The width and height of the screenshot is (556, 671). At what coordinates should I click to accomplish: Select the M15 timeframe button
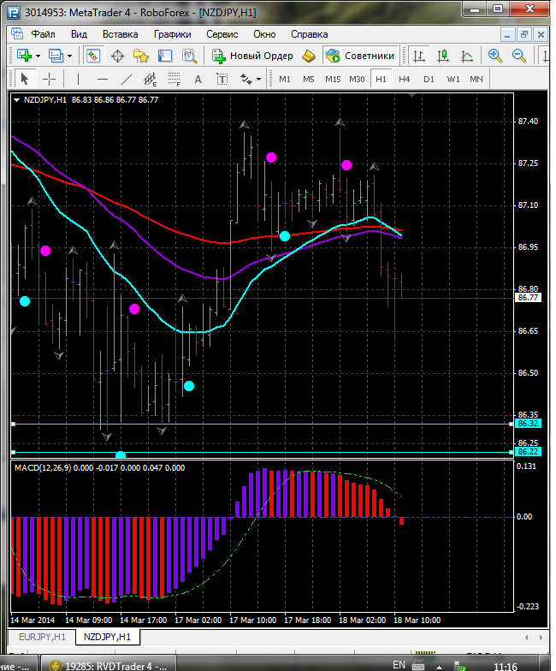coord(332,79)
